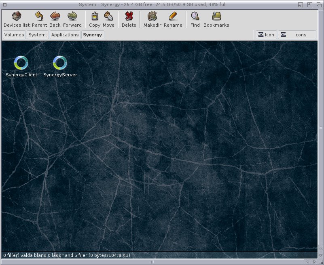Navigate Forward in history

72,19
